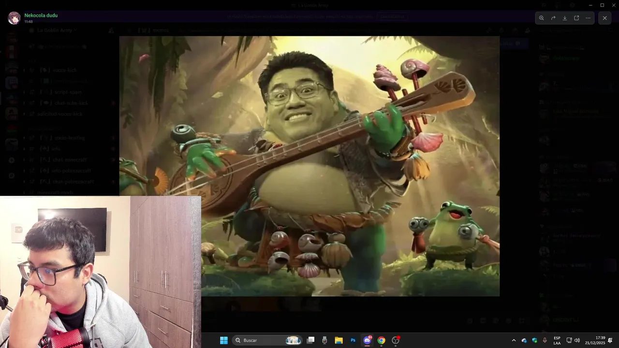Open the Windows Security shield tray icon
619x348 pixels.
point(535,340)
